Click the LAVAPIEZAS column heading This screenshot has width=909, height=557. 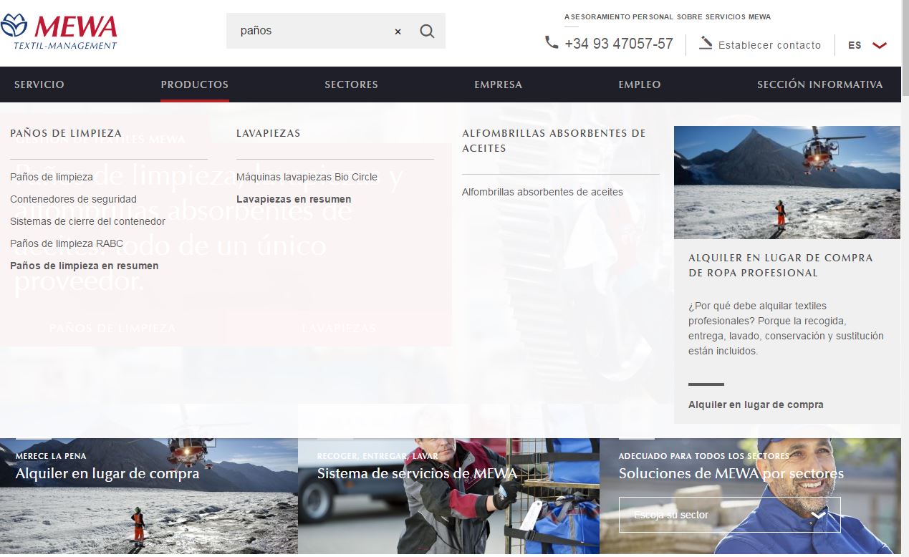[269, 133]
